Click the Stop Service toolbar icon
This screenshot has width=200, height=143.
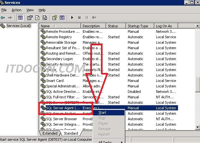pyautogui.click(x=79, y=18)
